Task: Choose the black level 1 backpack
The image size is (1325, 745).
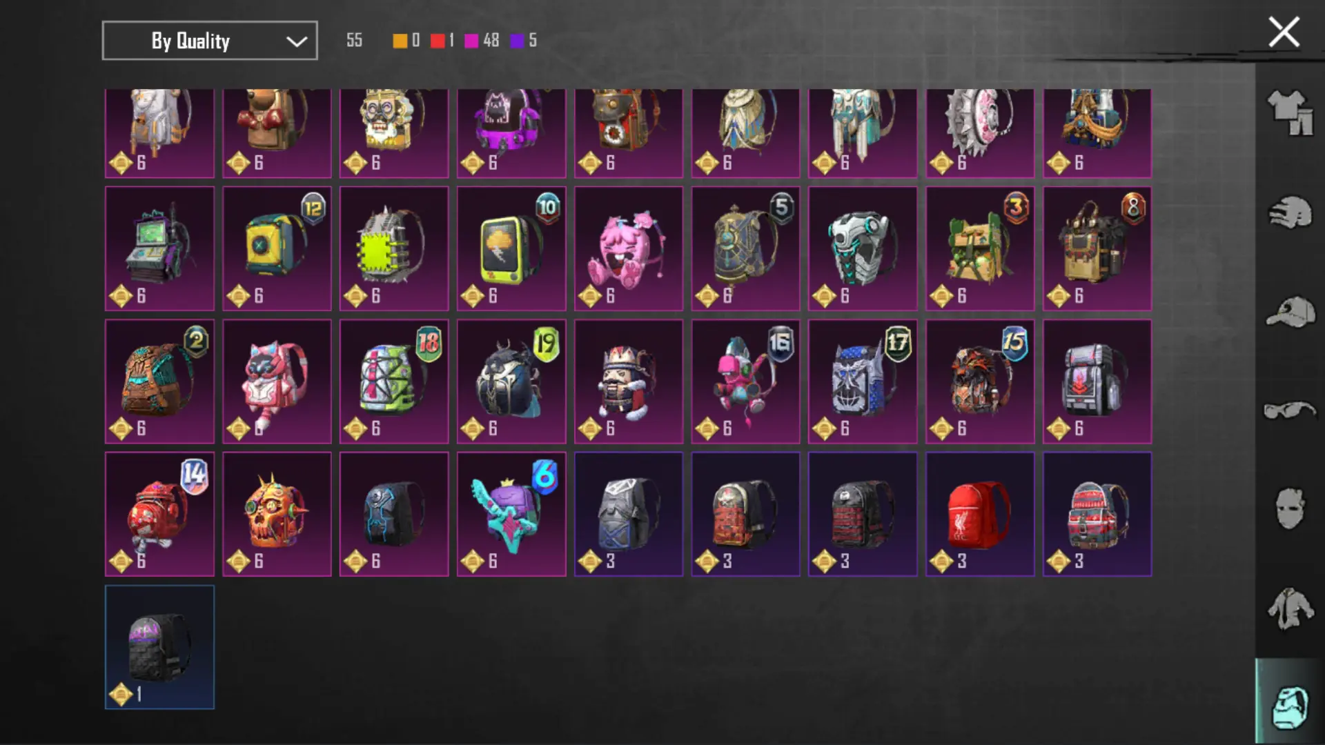Action: (159, 647)
